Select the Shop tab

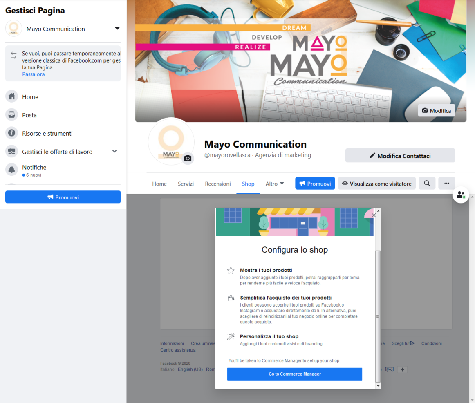pyautogui.click(x=248, y=184)
